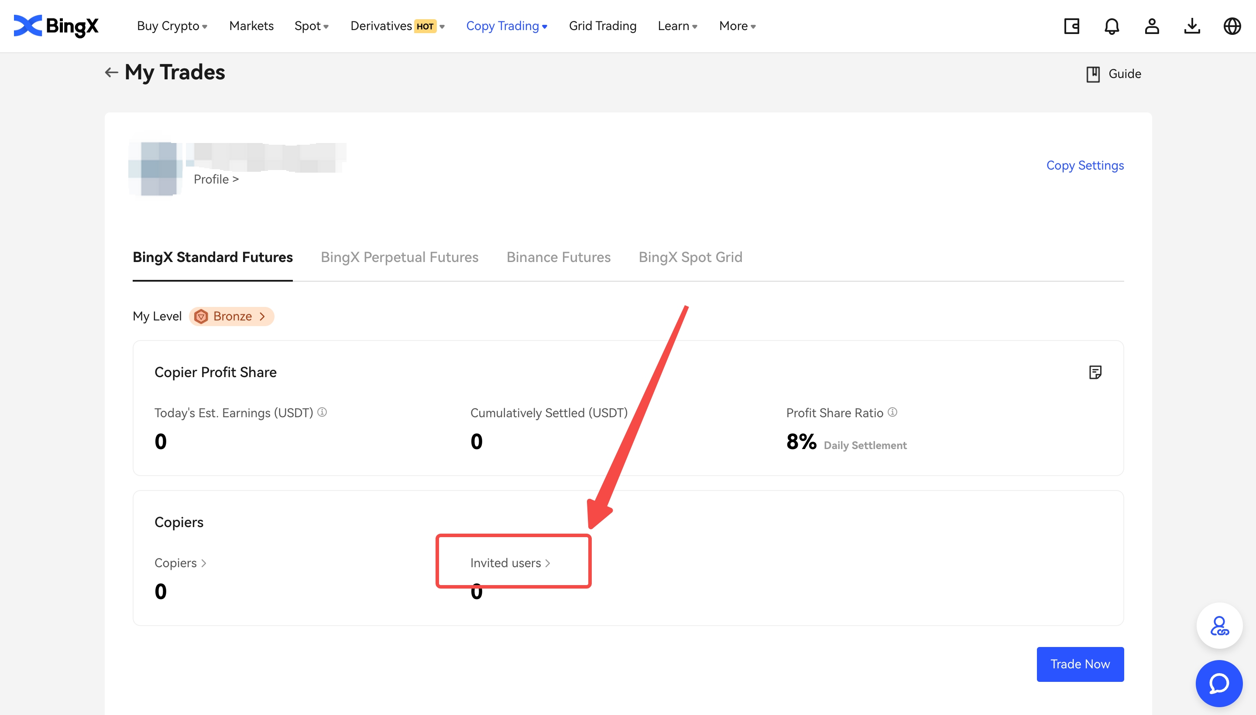Viewport: 1256px width, 715px height.
Task: Click the Daily Settlement label
Action: tap(865, 446)
